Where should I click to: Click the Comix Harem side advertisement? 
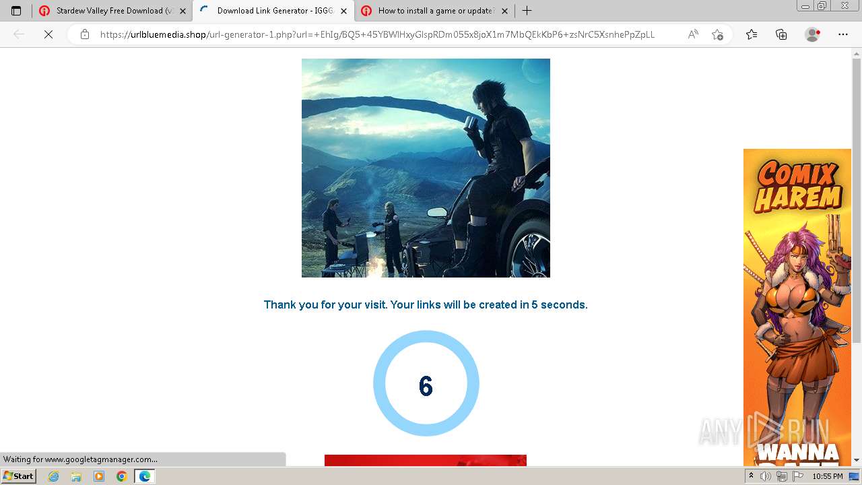coord(797,307)
